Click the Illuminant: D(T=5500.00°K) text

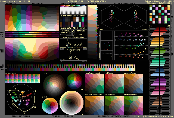160,3
